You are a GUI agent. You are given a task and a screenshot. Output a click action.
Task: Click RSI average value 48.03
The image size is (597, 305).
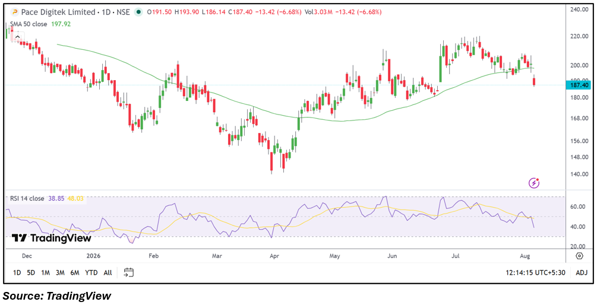point(75,199)
